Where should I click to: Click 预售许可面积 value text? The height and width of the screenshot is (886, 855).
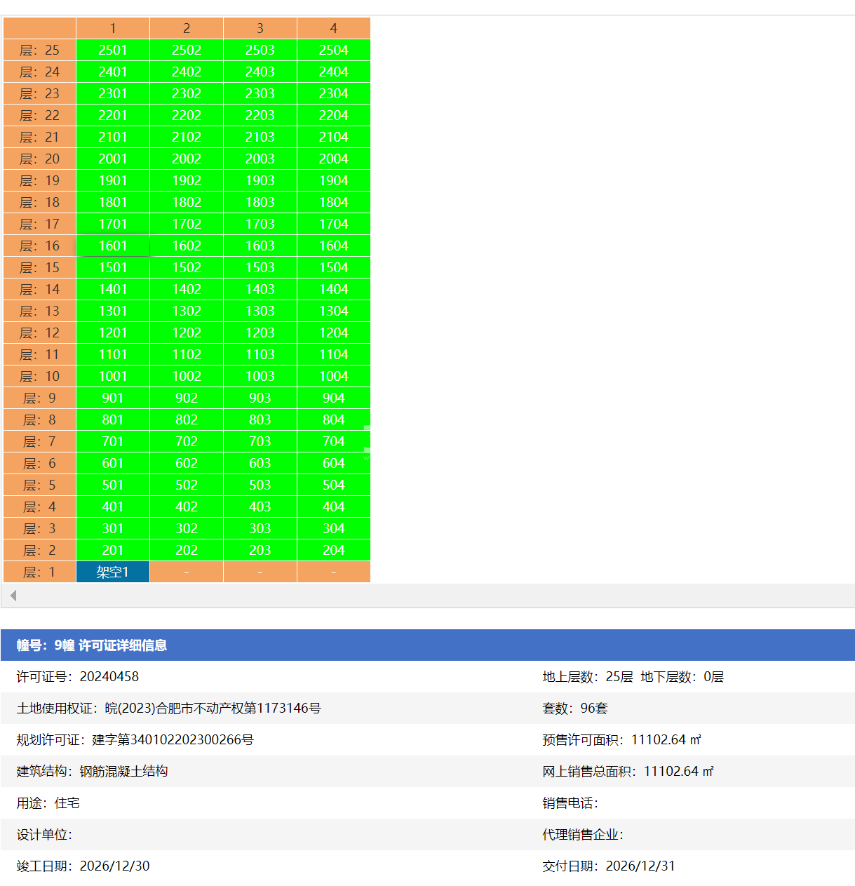point(666,740)
